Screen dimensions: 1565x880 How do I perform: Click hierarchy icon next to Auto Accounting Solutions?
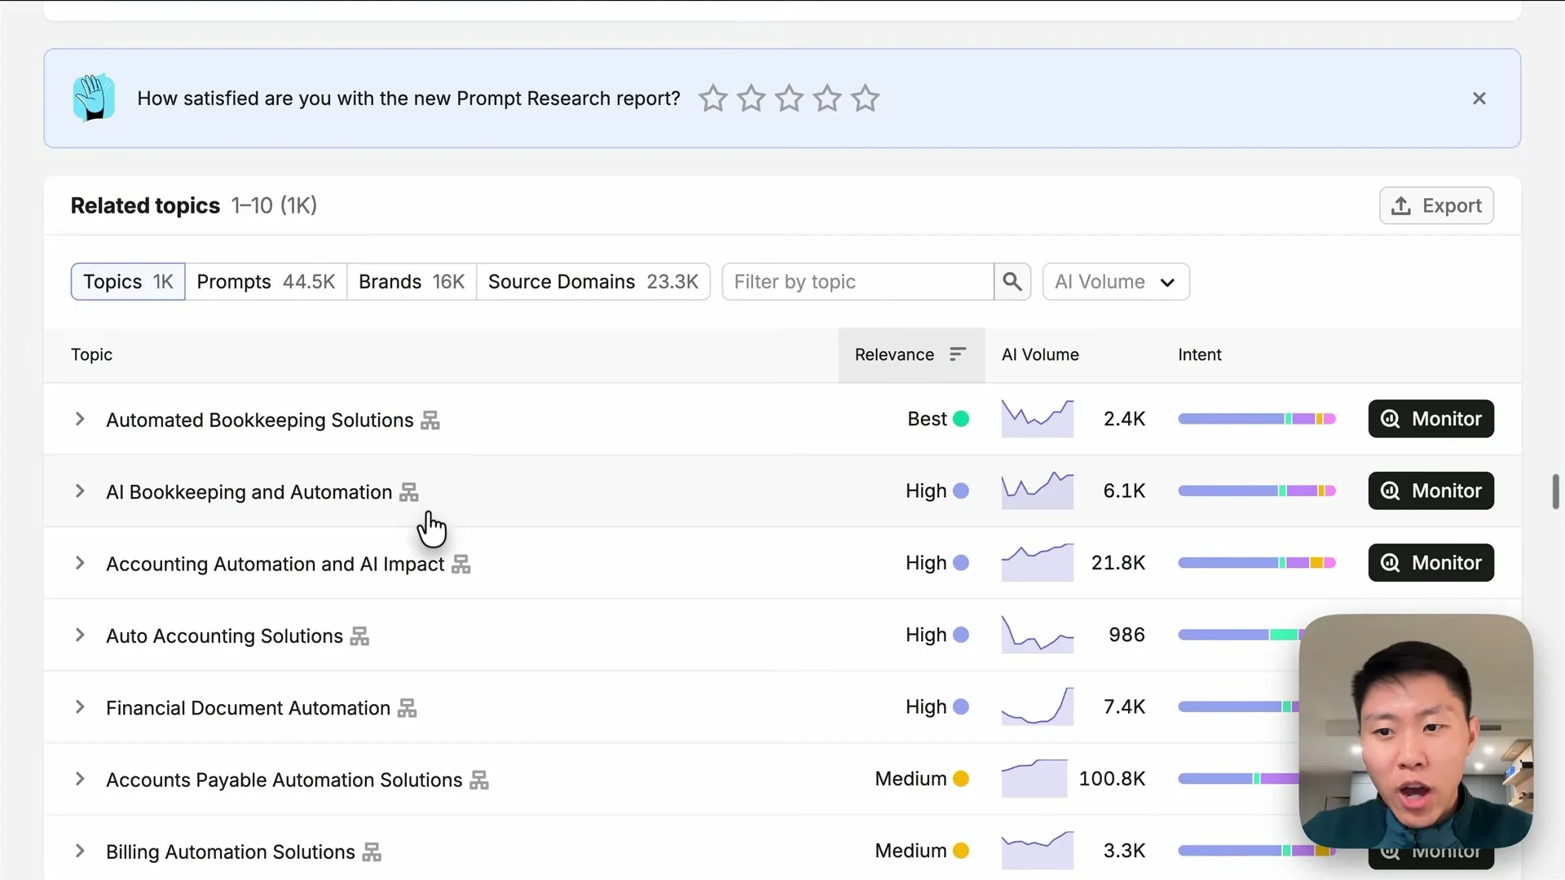coord(359,636)
